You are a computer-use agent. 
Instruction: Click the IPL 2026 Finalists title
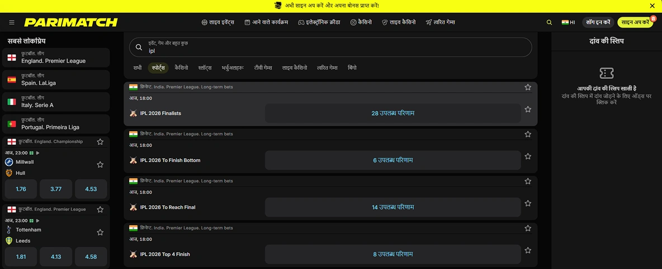pos(160,113)
